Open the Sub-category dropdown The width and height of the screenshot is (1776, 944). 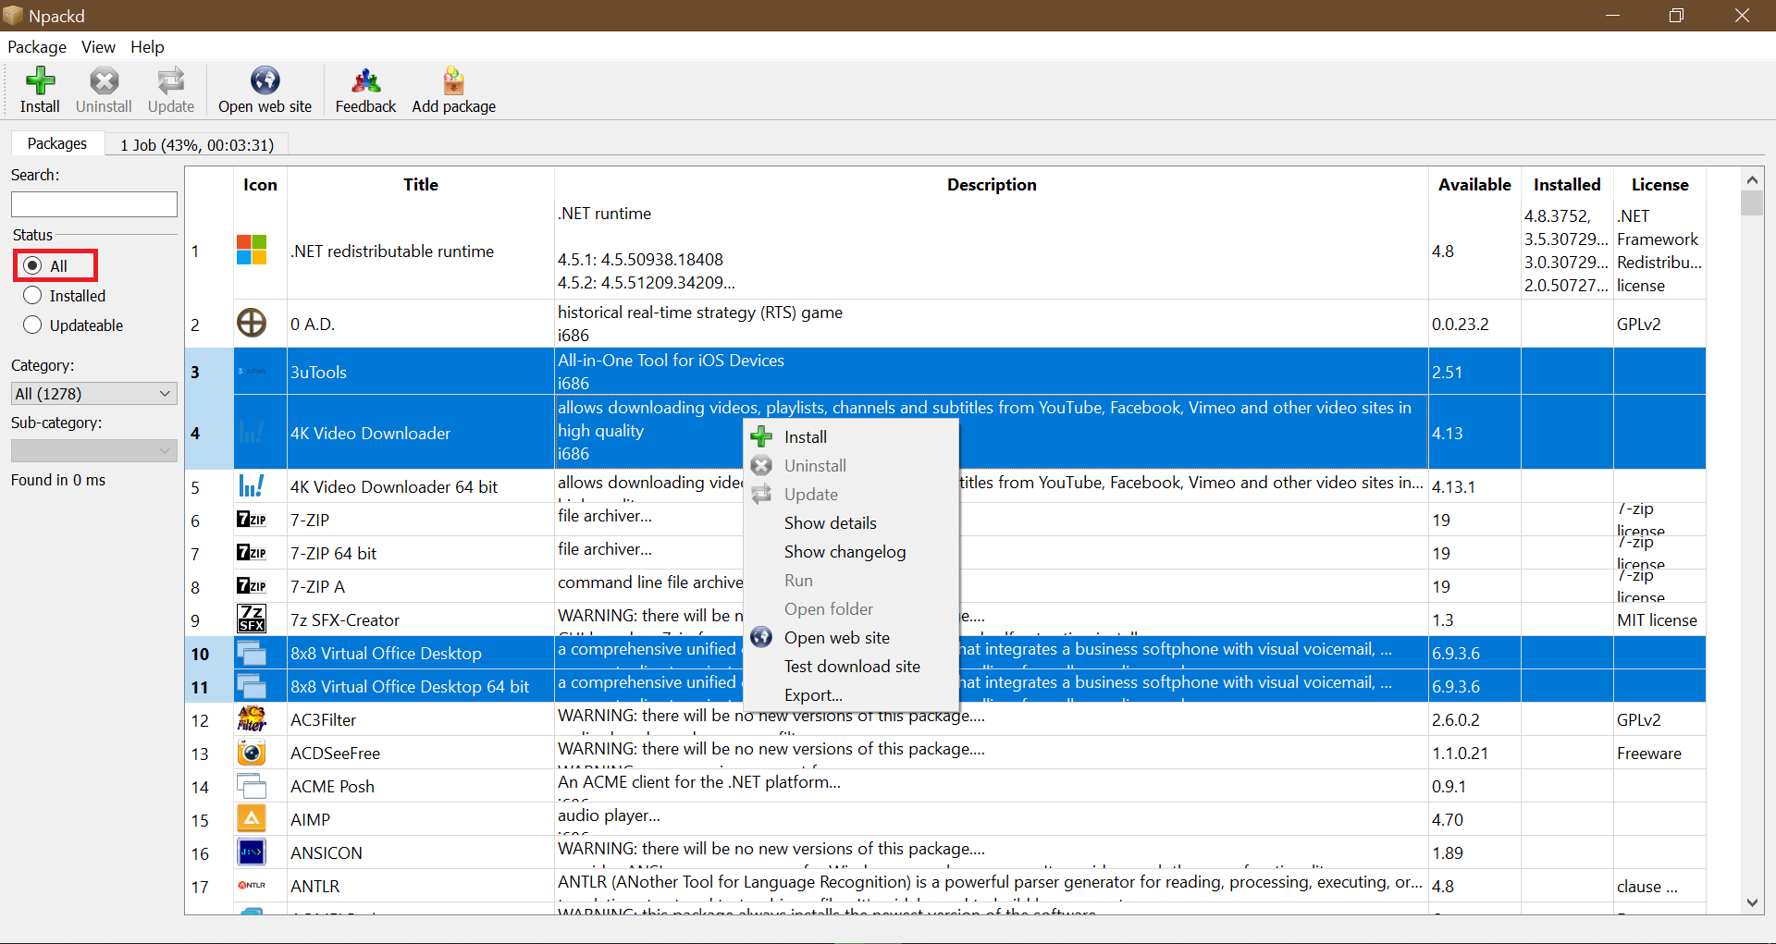click(92, 450)
